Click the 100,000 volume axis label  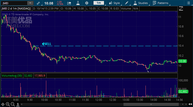pyautogui.click(x=183, y=80)
